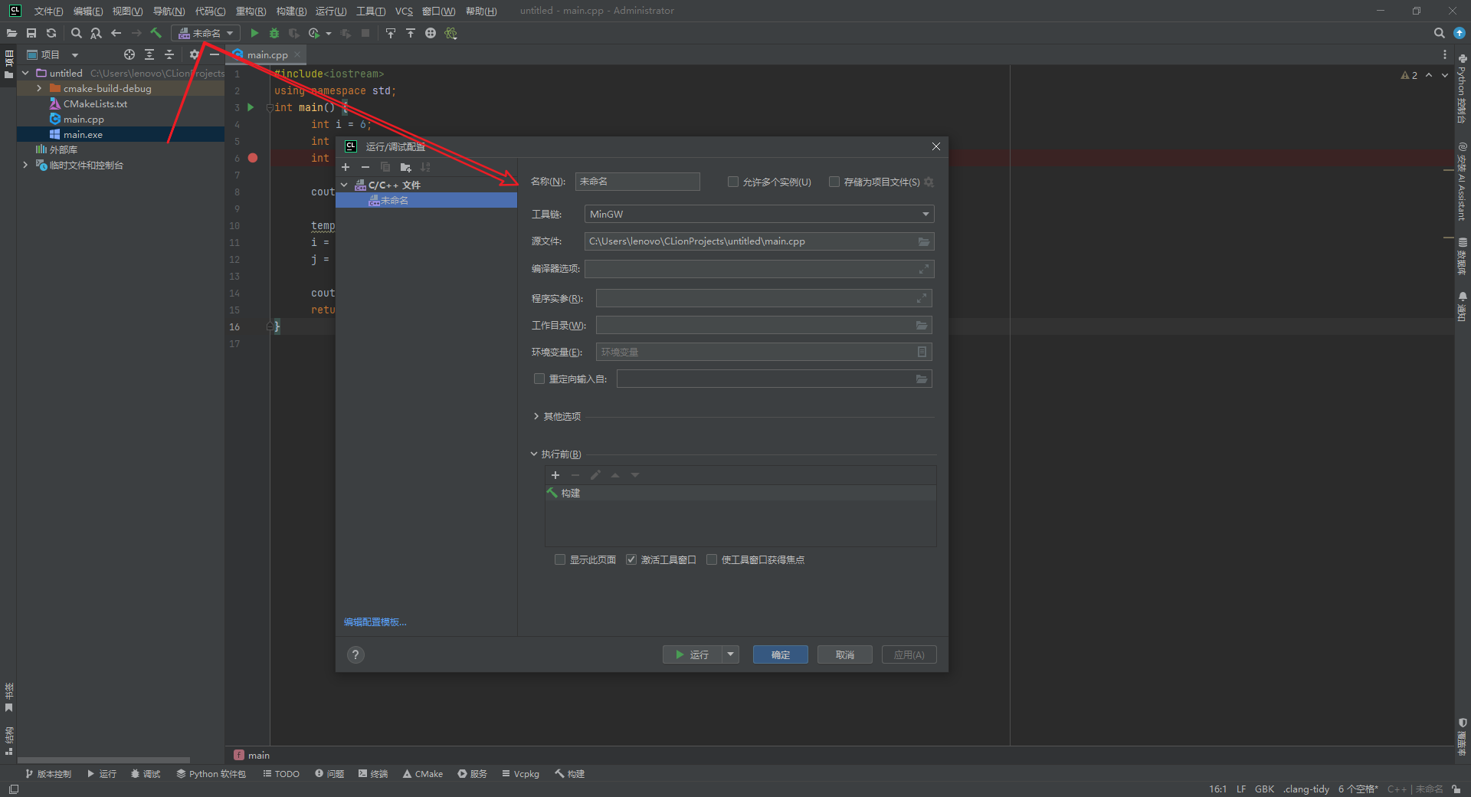The height and width of the screenshot is (797, 1471).
Task: Click the 编辑配置模板 link
Action: tap(375, 622)
